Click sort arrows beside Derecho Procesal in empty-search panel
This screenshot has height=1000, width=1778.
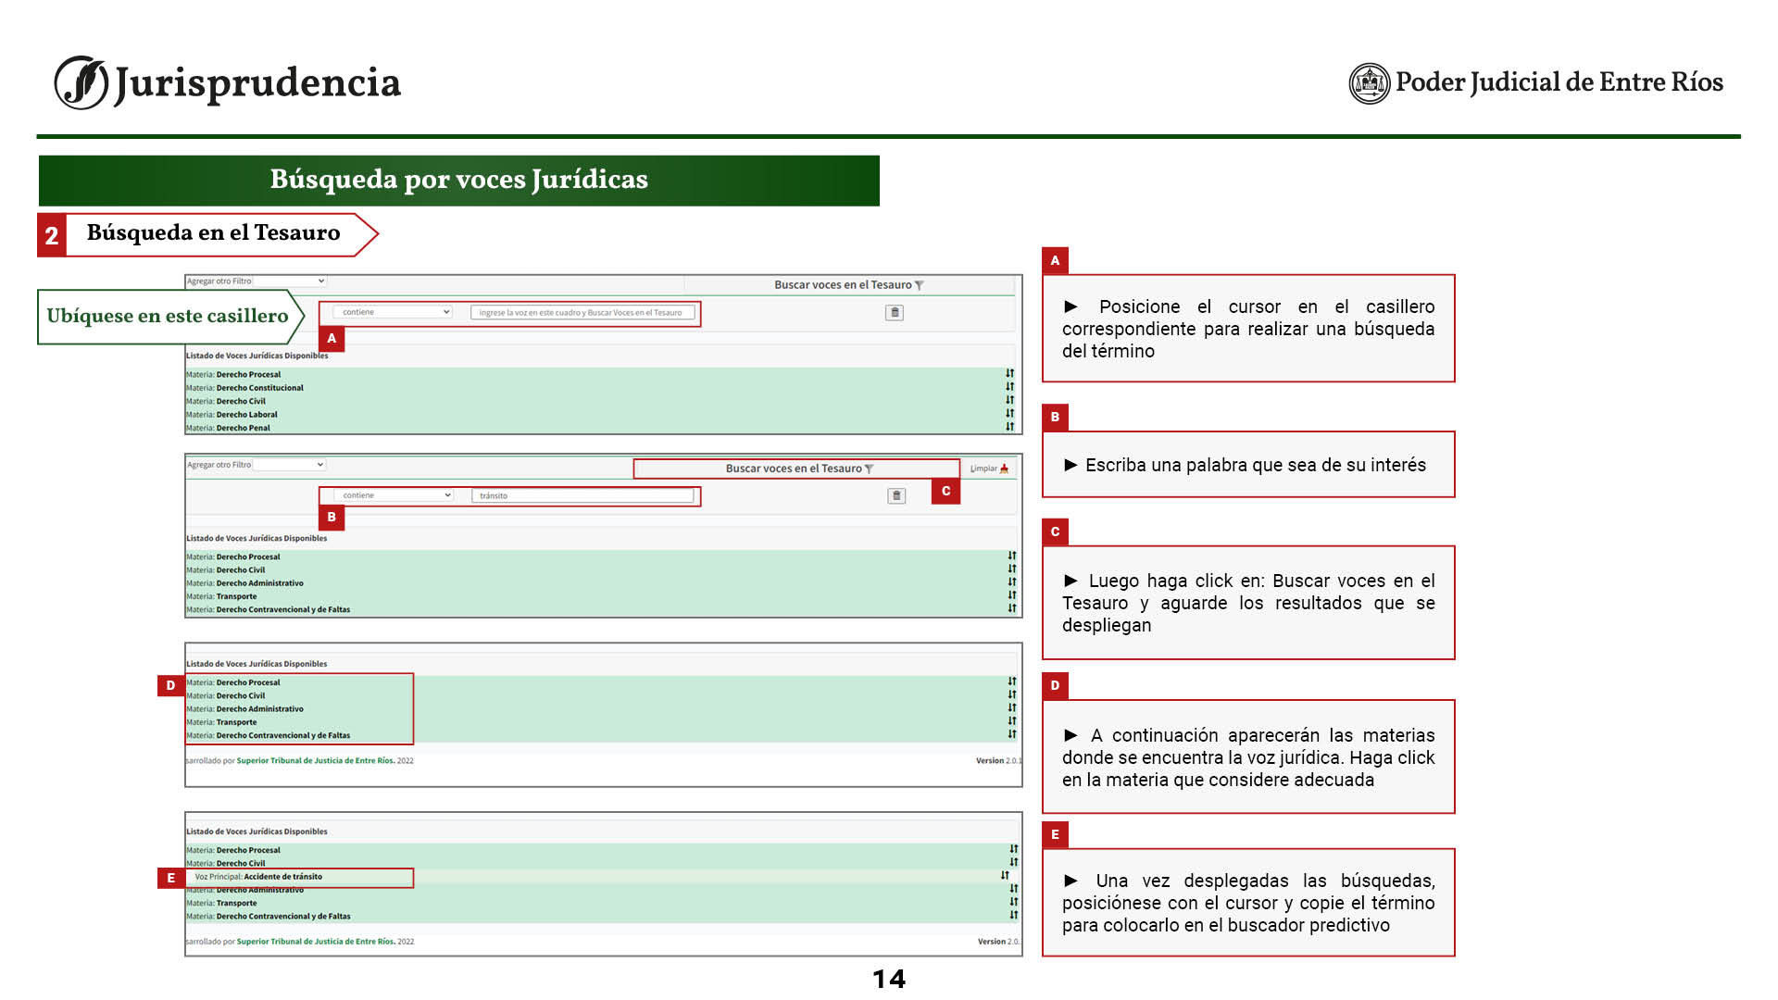pyautogui.click(x=1010, y=374)
